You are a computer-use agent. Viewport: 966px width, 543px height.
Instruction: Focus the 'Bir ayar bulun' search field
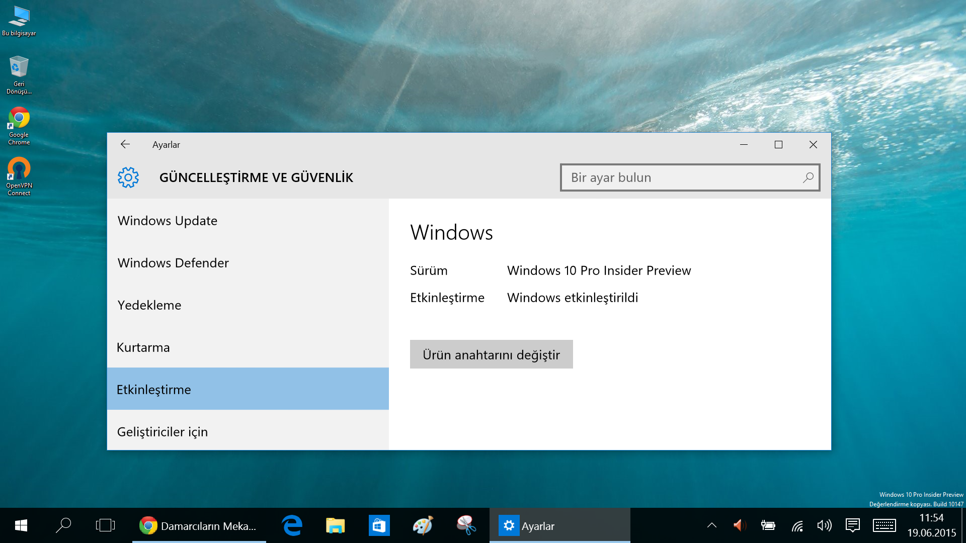coord(690,177)
